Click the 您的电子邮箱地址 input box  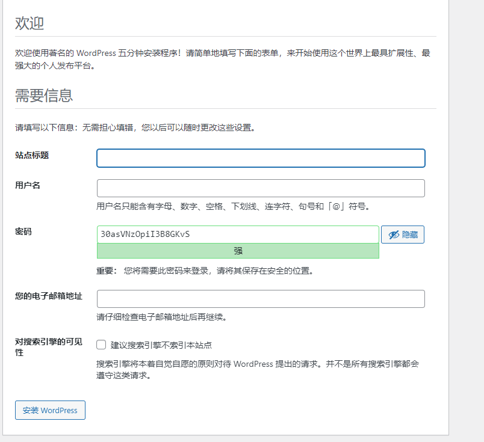261,299
